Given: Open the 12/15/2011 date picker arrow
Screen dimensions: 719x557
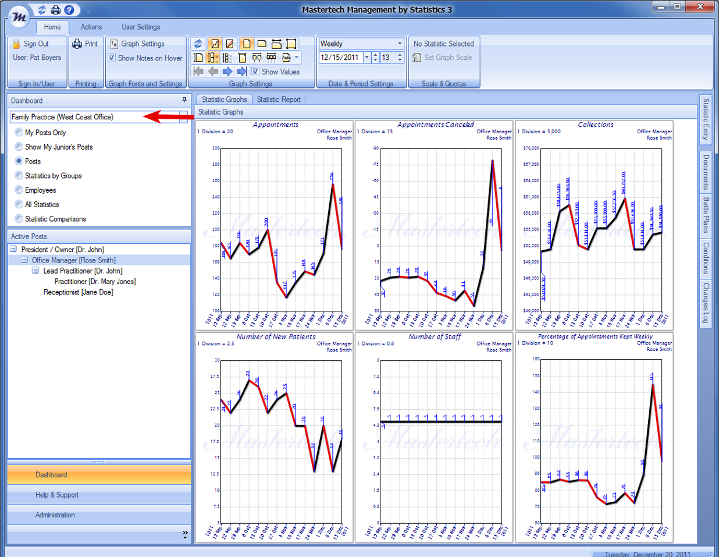Looking at the screenshot, I should click(366, 58).
